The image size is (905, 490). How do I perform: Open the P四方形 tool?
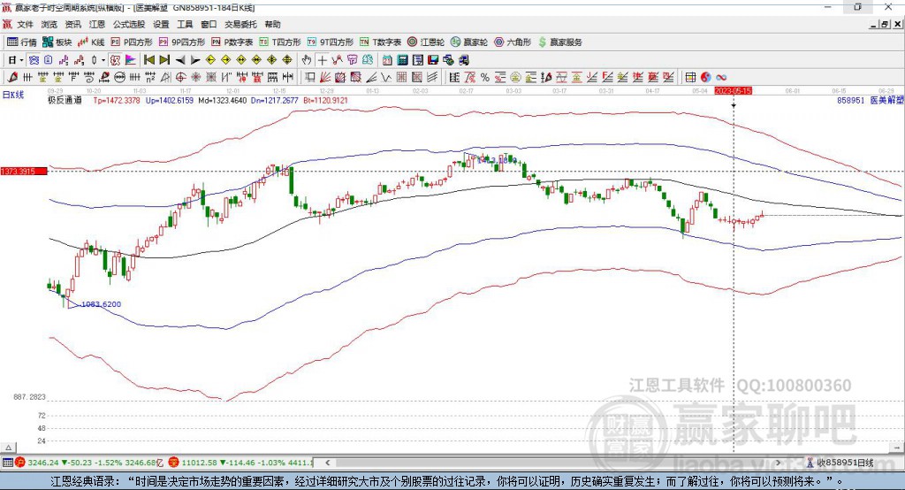pos(132,42)
